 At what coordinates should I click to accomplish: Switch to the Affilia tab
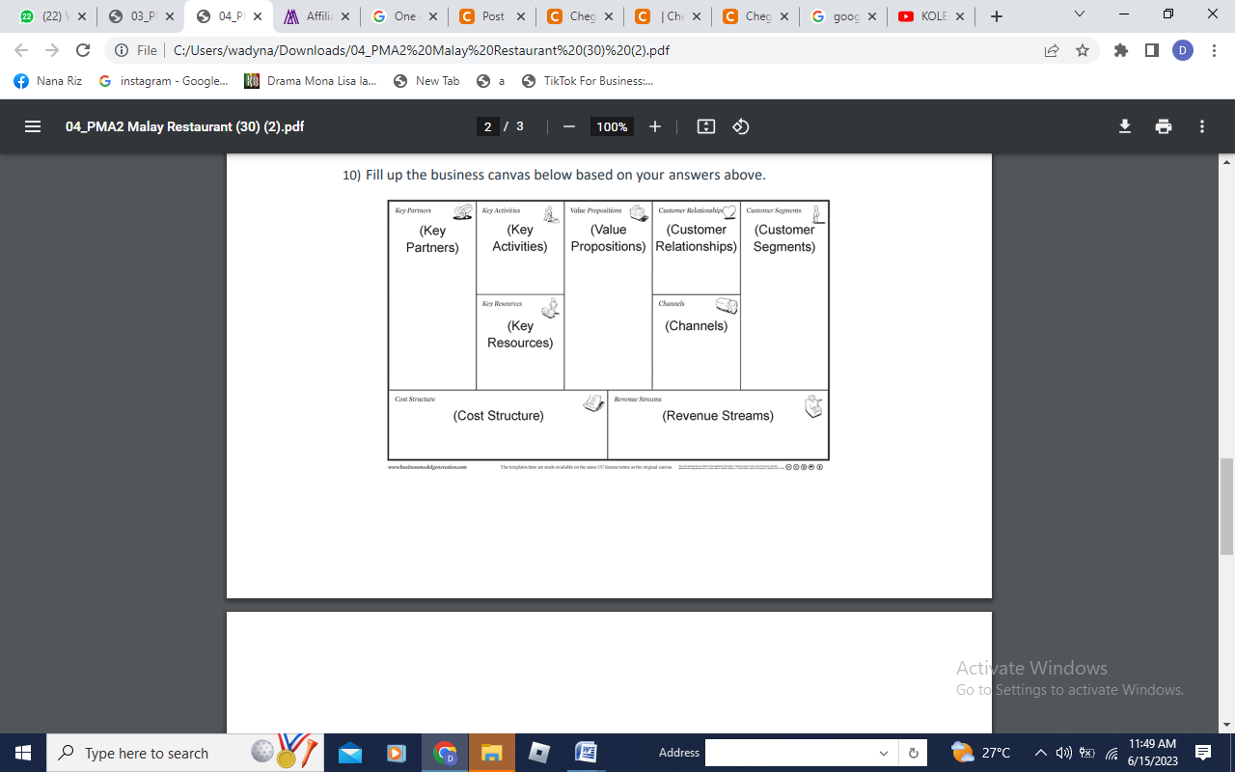pyautogui.click(x=316, y=16)
